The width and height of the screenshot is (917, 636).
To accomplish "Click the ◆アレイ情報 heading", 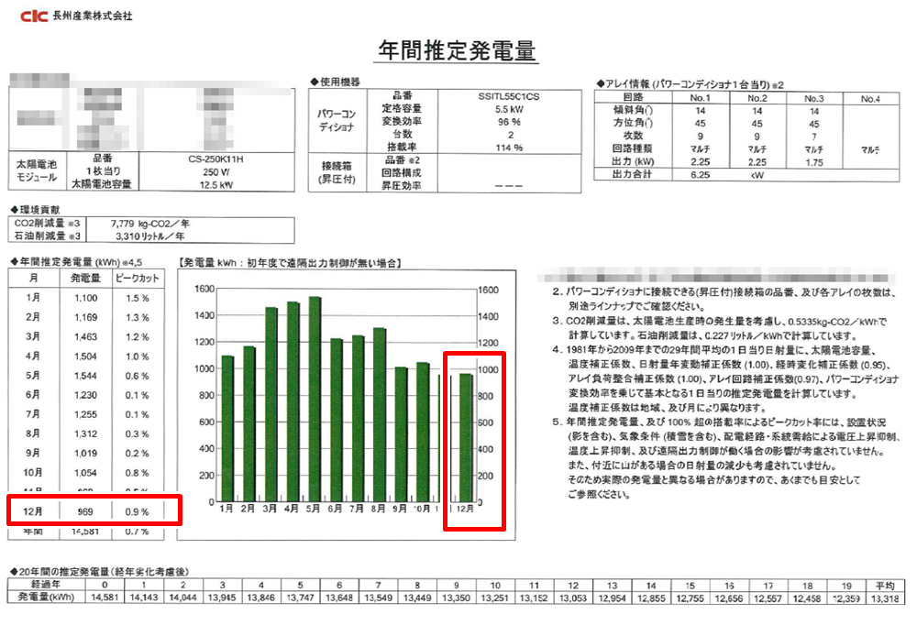I will click(691, 84).
